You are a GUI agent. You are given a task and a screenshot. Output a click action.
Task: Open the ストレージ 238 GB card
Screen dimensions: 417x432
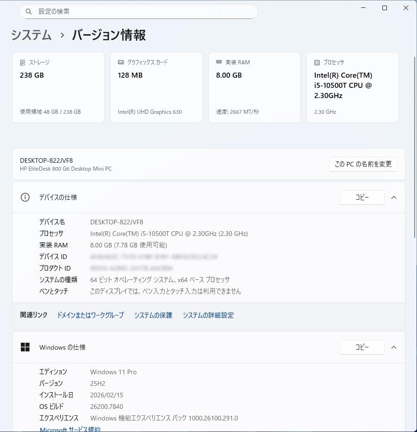pyautogui.click(x=58, y=87)
